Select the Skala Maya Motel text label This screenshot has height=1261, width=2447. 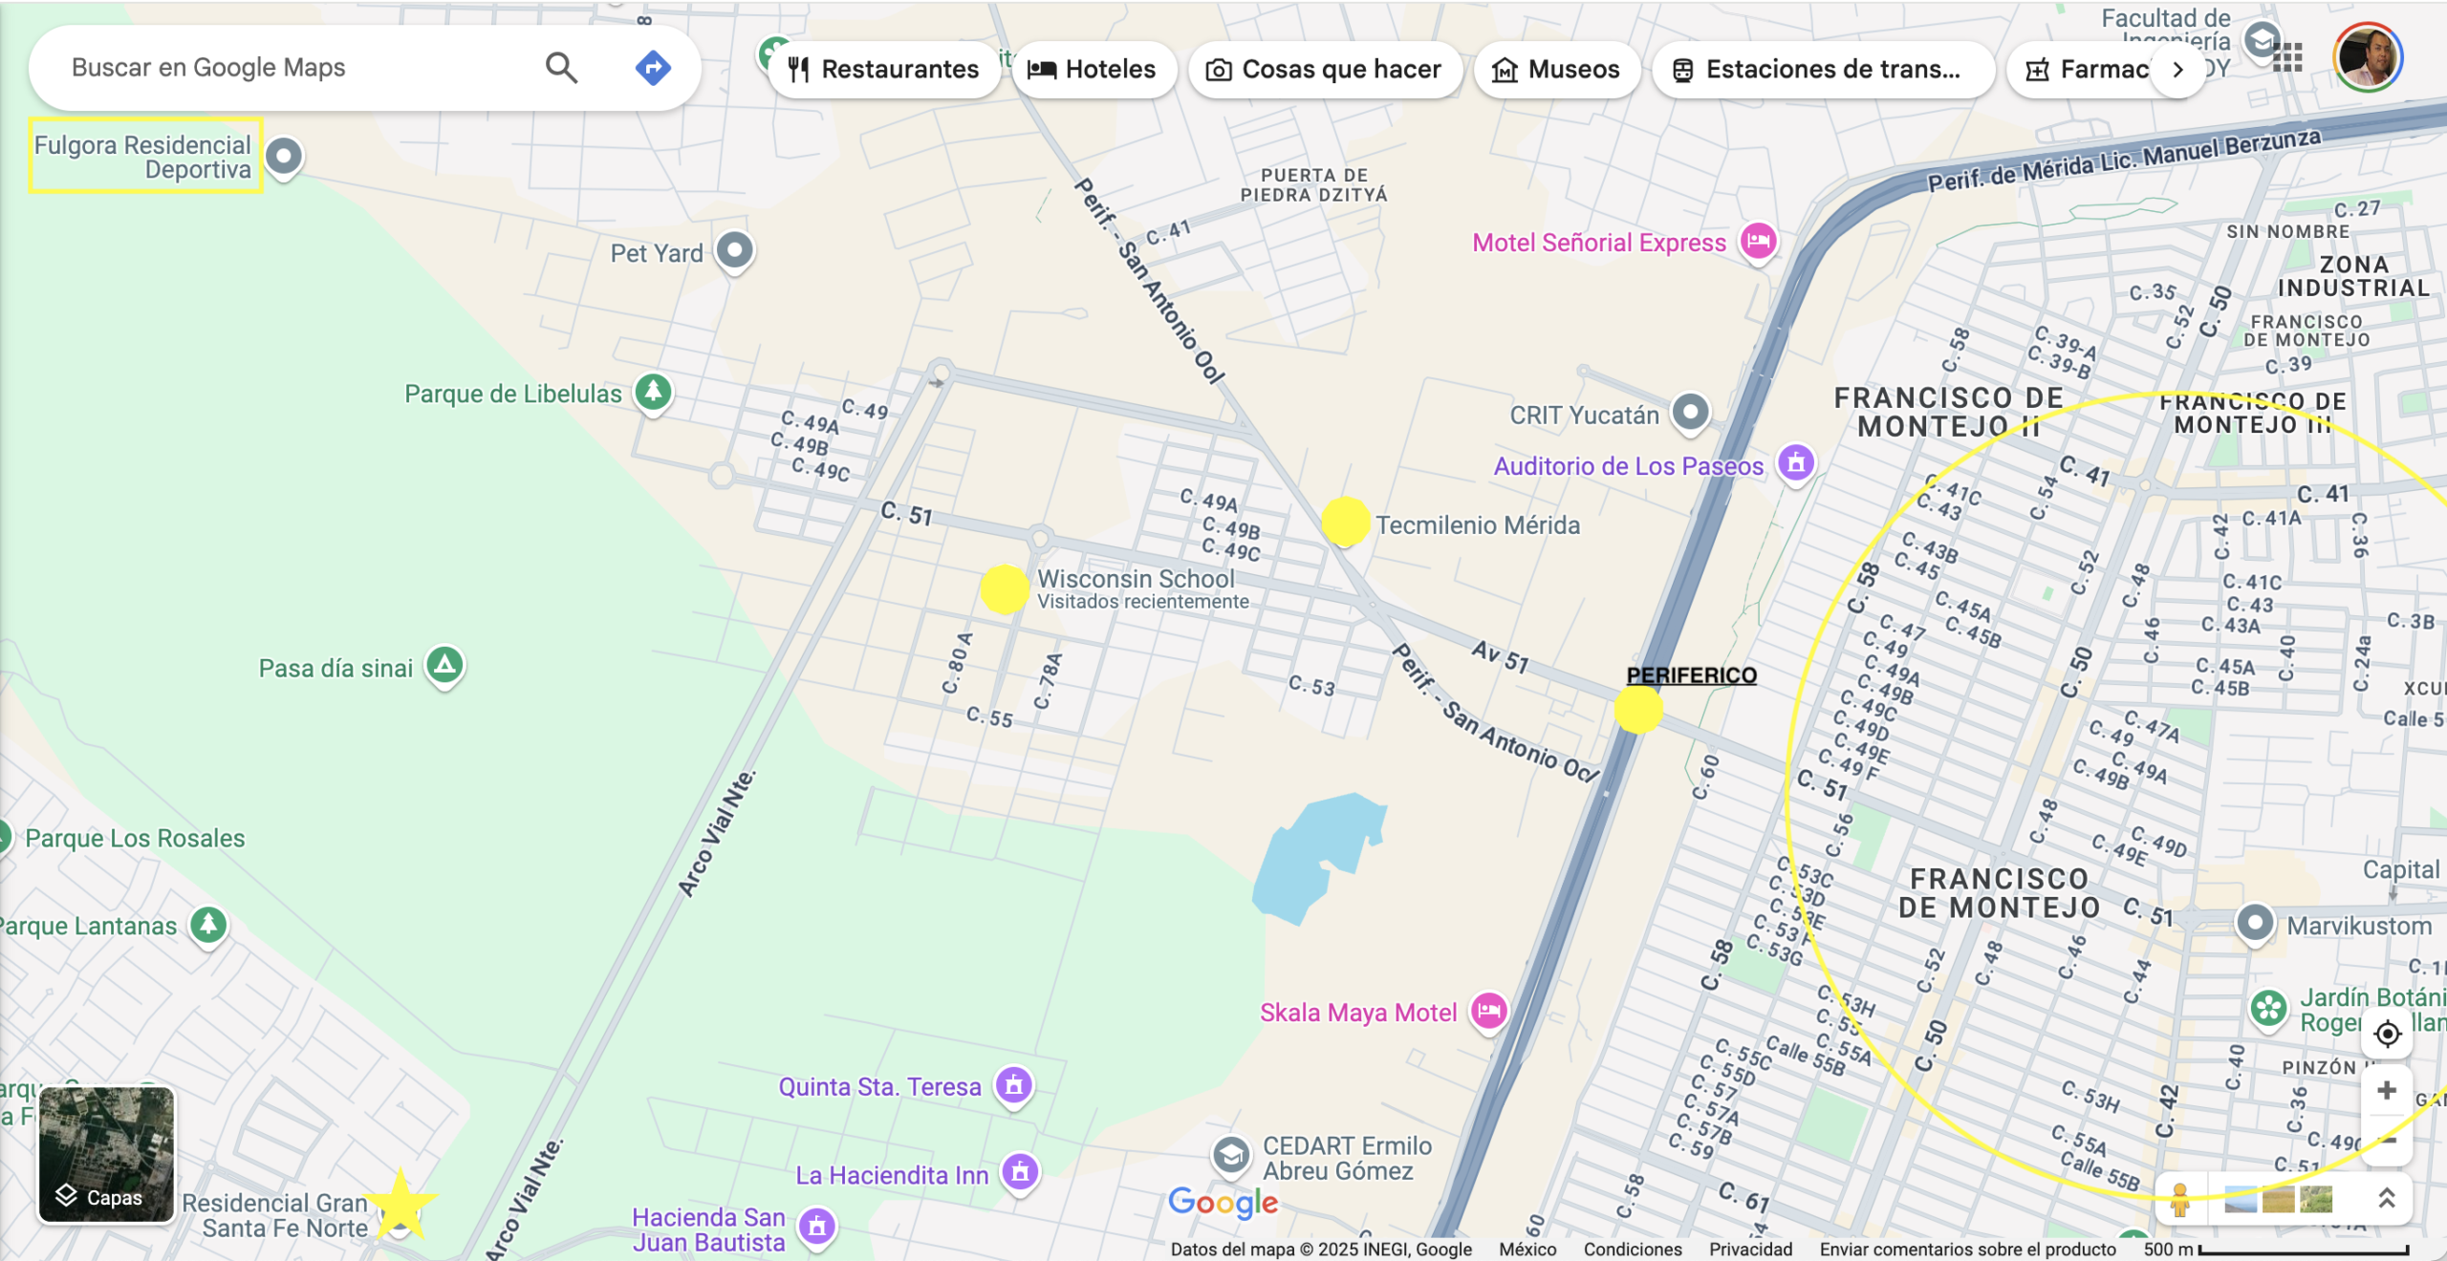pos(1358,1012)
